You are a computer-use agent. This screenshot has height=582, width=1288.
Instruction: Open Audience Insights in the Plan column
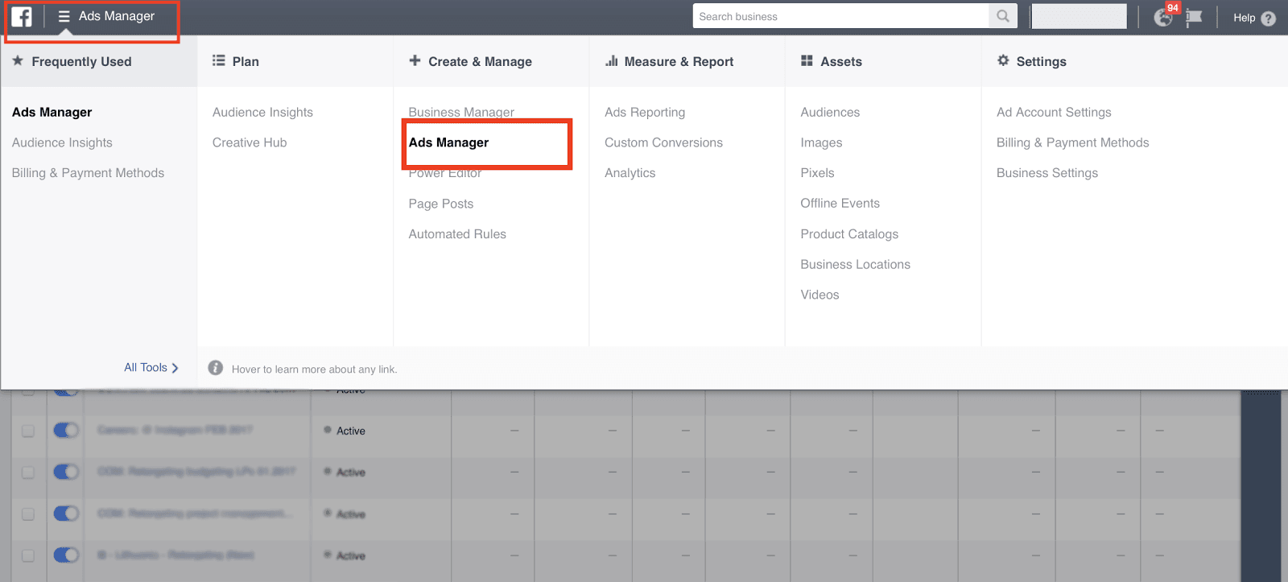pyautogui.click(x=262, y=112)
